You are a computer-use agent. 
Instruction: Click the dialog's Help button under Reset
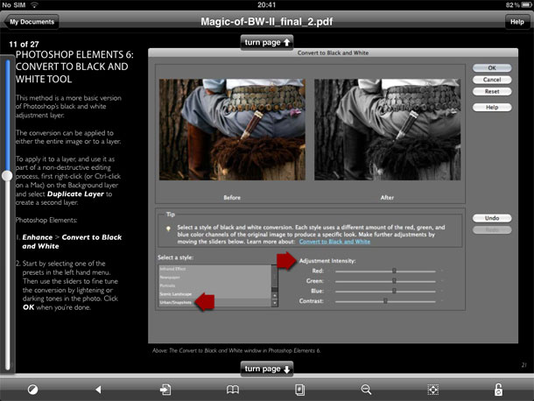point(492,108)
